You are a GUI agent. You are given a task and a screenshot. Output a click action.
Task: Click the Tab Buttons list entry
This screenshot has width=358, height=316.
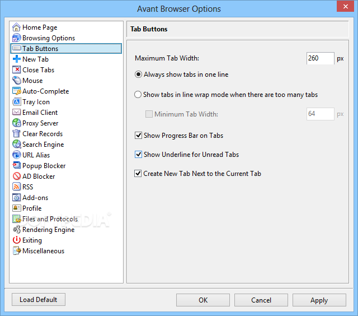[x=66, y=49]
